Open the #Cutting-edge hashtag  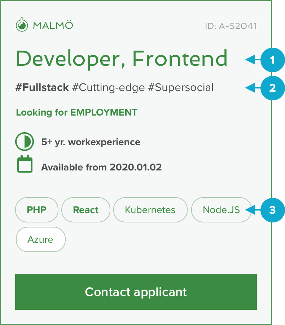tap(108, 88)
